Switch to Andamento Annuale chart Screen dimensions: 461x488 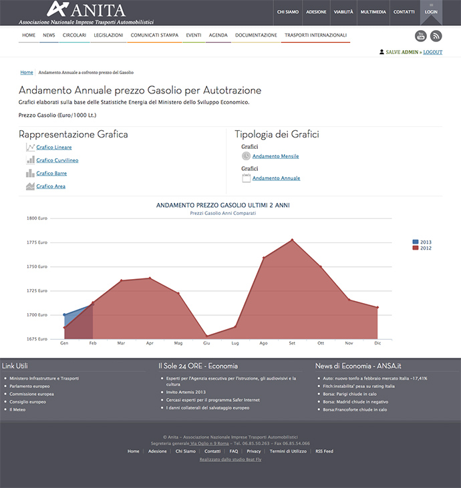coord(277,178)
